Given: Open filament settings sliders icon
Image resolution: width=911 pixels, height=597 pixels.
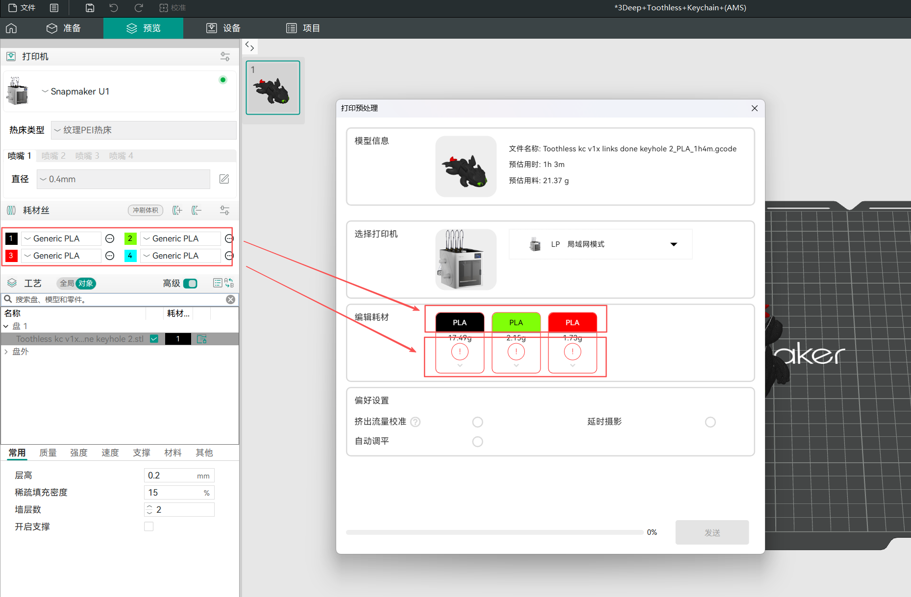Looking at the screenshot, I should pyautogui.click(x=224, y=211).
